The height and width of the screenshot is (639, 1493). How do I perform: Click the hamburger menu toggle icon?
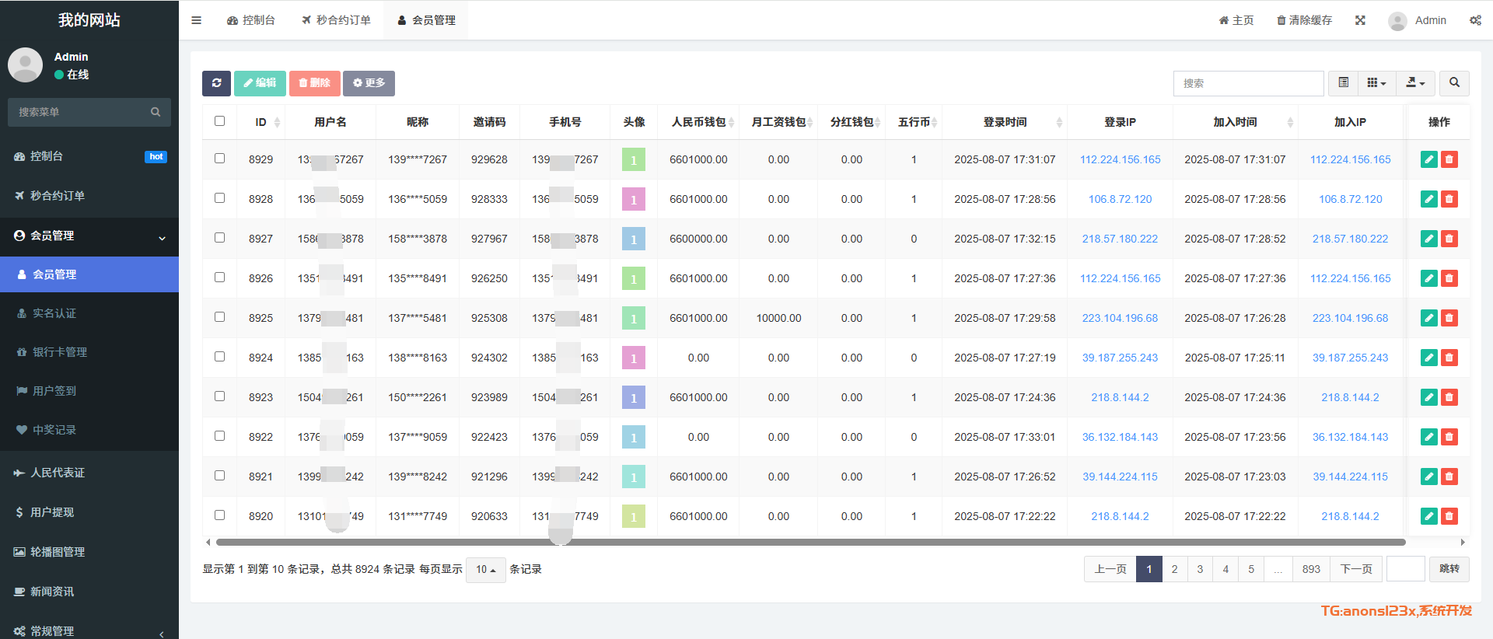pos(196,20)
